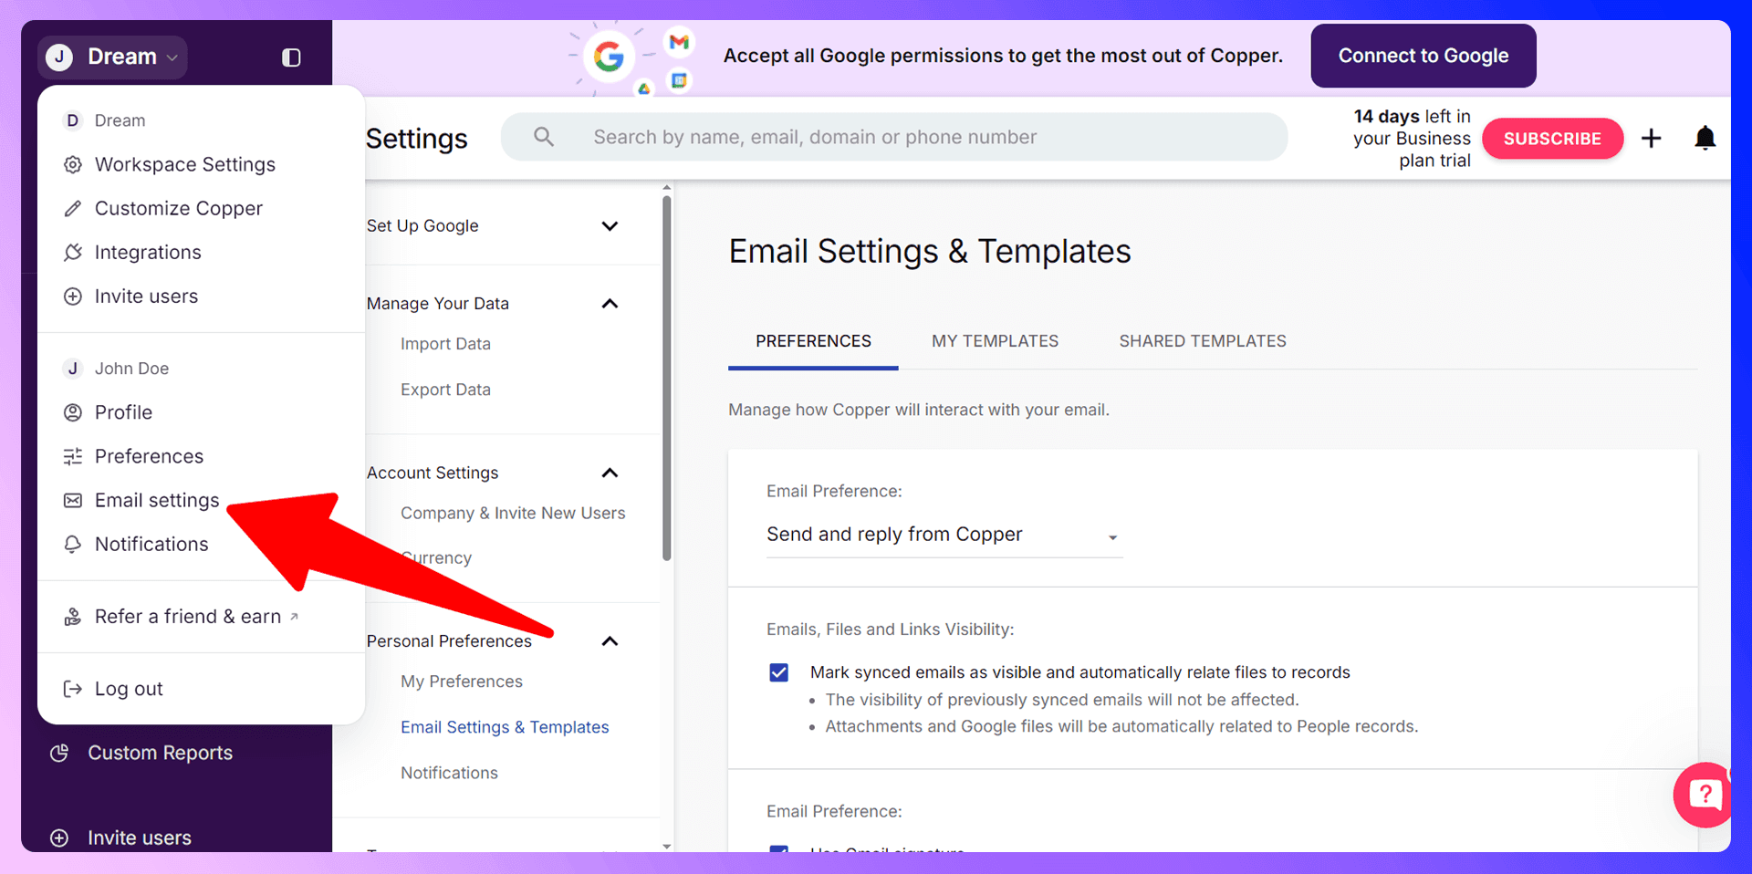This screenshot has height=874, width=1752.
Task: Open Email Settings & Templates link
Action: tap(505, 727)
